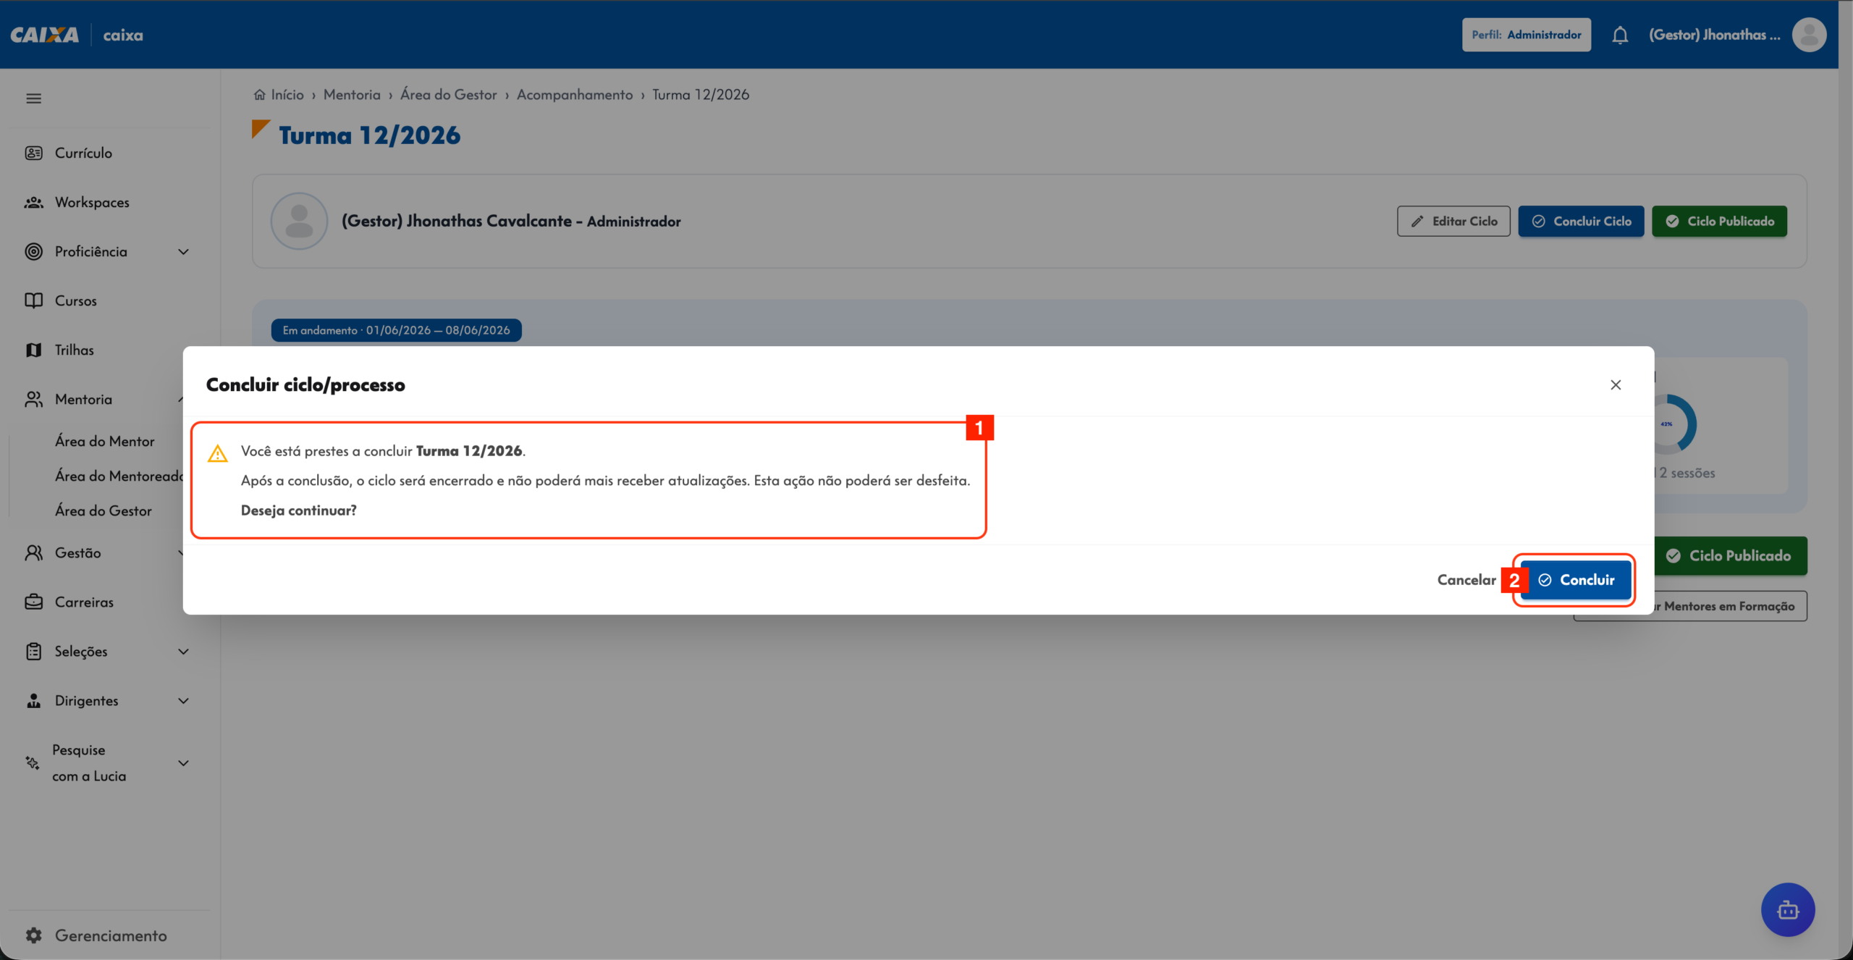Confirm with the Concluir button
The width and height of the screenshot is (1853, 960).
point(1576,580)
